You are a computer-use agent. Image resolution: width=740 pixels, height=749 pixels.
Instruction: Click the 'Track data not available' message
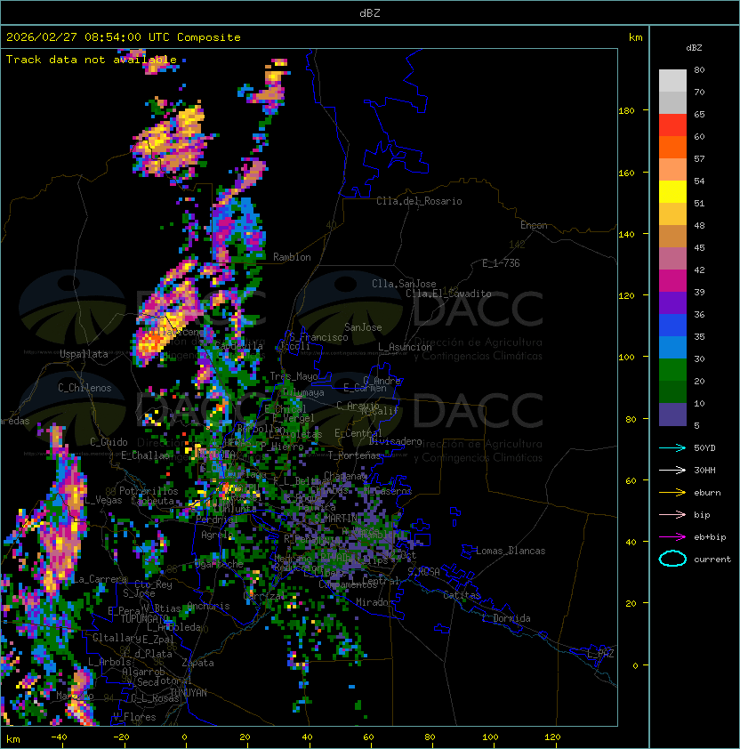tap(92, 60)
